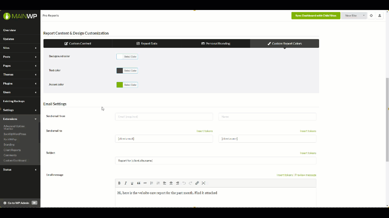Toggle bold formatting in the email editor

(119, 183)
